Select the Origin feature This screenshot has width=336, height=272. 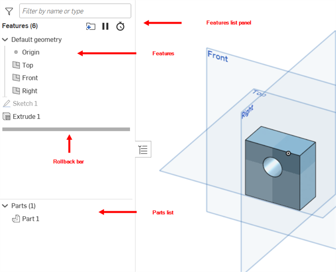pyautogui.click(x=31, y=52)
